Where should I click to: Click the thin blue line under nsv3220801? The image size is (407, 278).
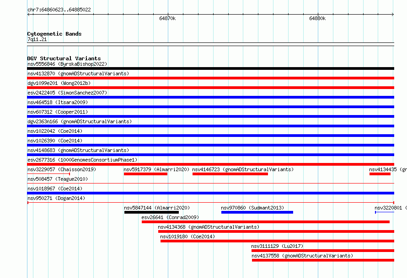[385, 212]
